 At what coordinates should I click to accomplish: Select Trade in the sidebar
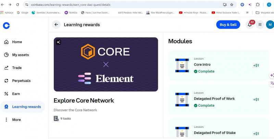click(17, 68)
